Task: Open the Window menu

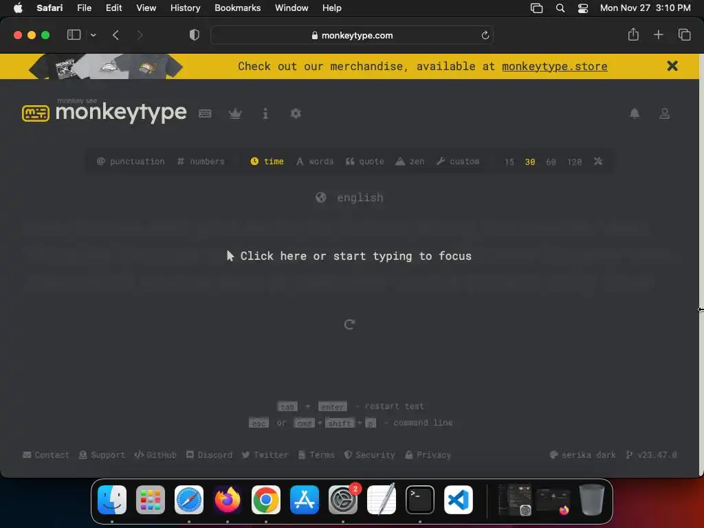Action: point(291,8)
